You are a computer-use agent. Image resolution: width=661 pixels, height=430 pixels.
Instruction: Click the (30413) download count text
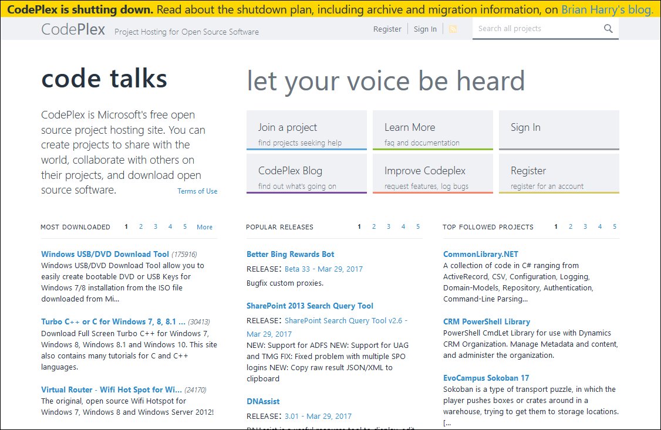click(x=199, y=321)
